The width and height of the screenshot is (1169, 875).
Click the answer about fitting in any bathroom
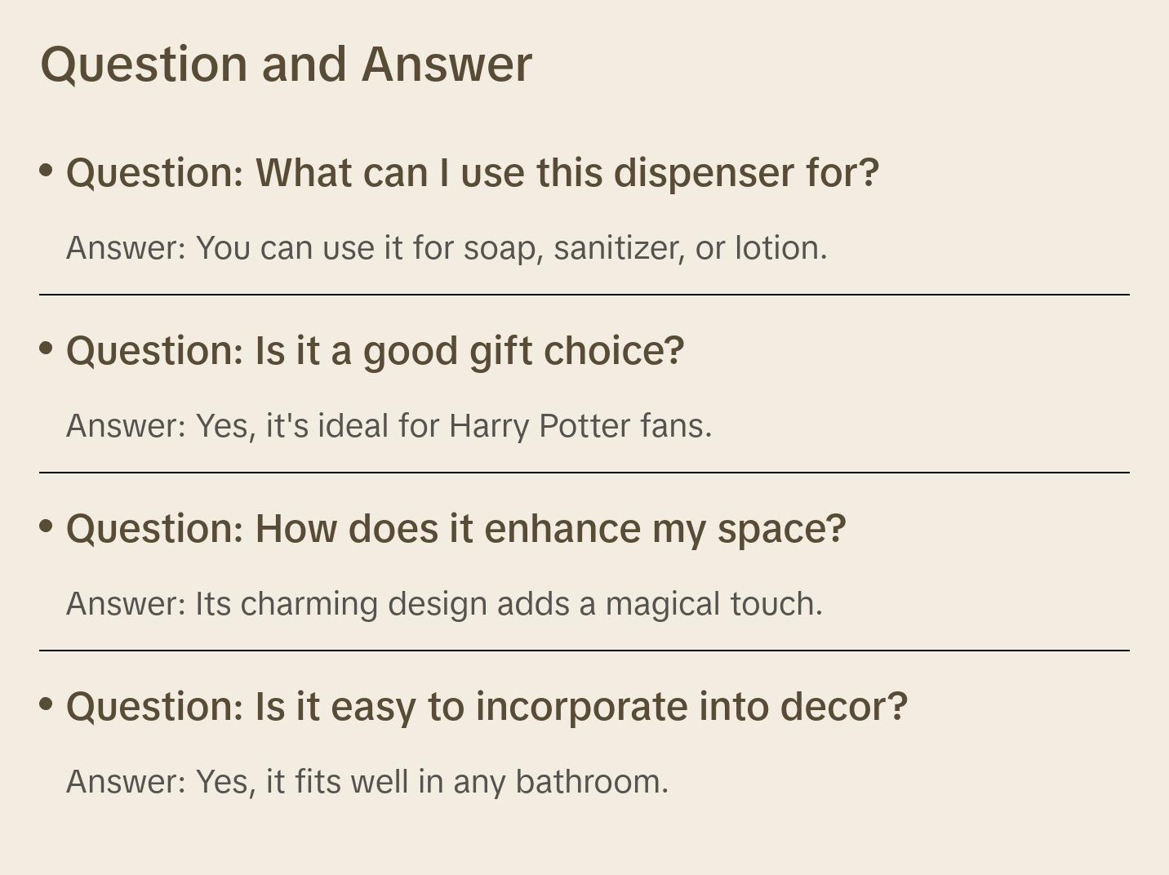point(367,782)
